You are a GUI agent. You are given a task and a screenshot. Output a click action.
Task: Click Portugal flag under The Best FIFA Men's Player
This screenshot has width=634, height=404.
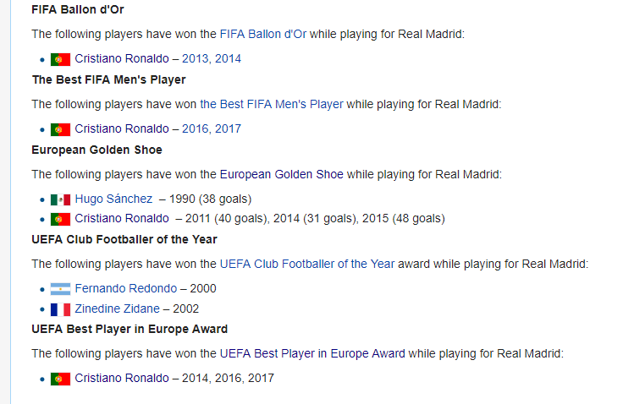60,129
